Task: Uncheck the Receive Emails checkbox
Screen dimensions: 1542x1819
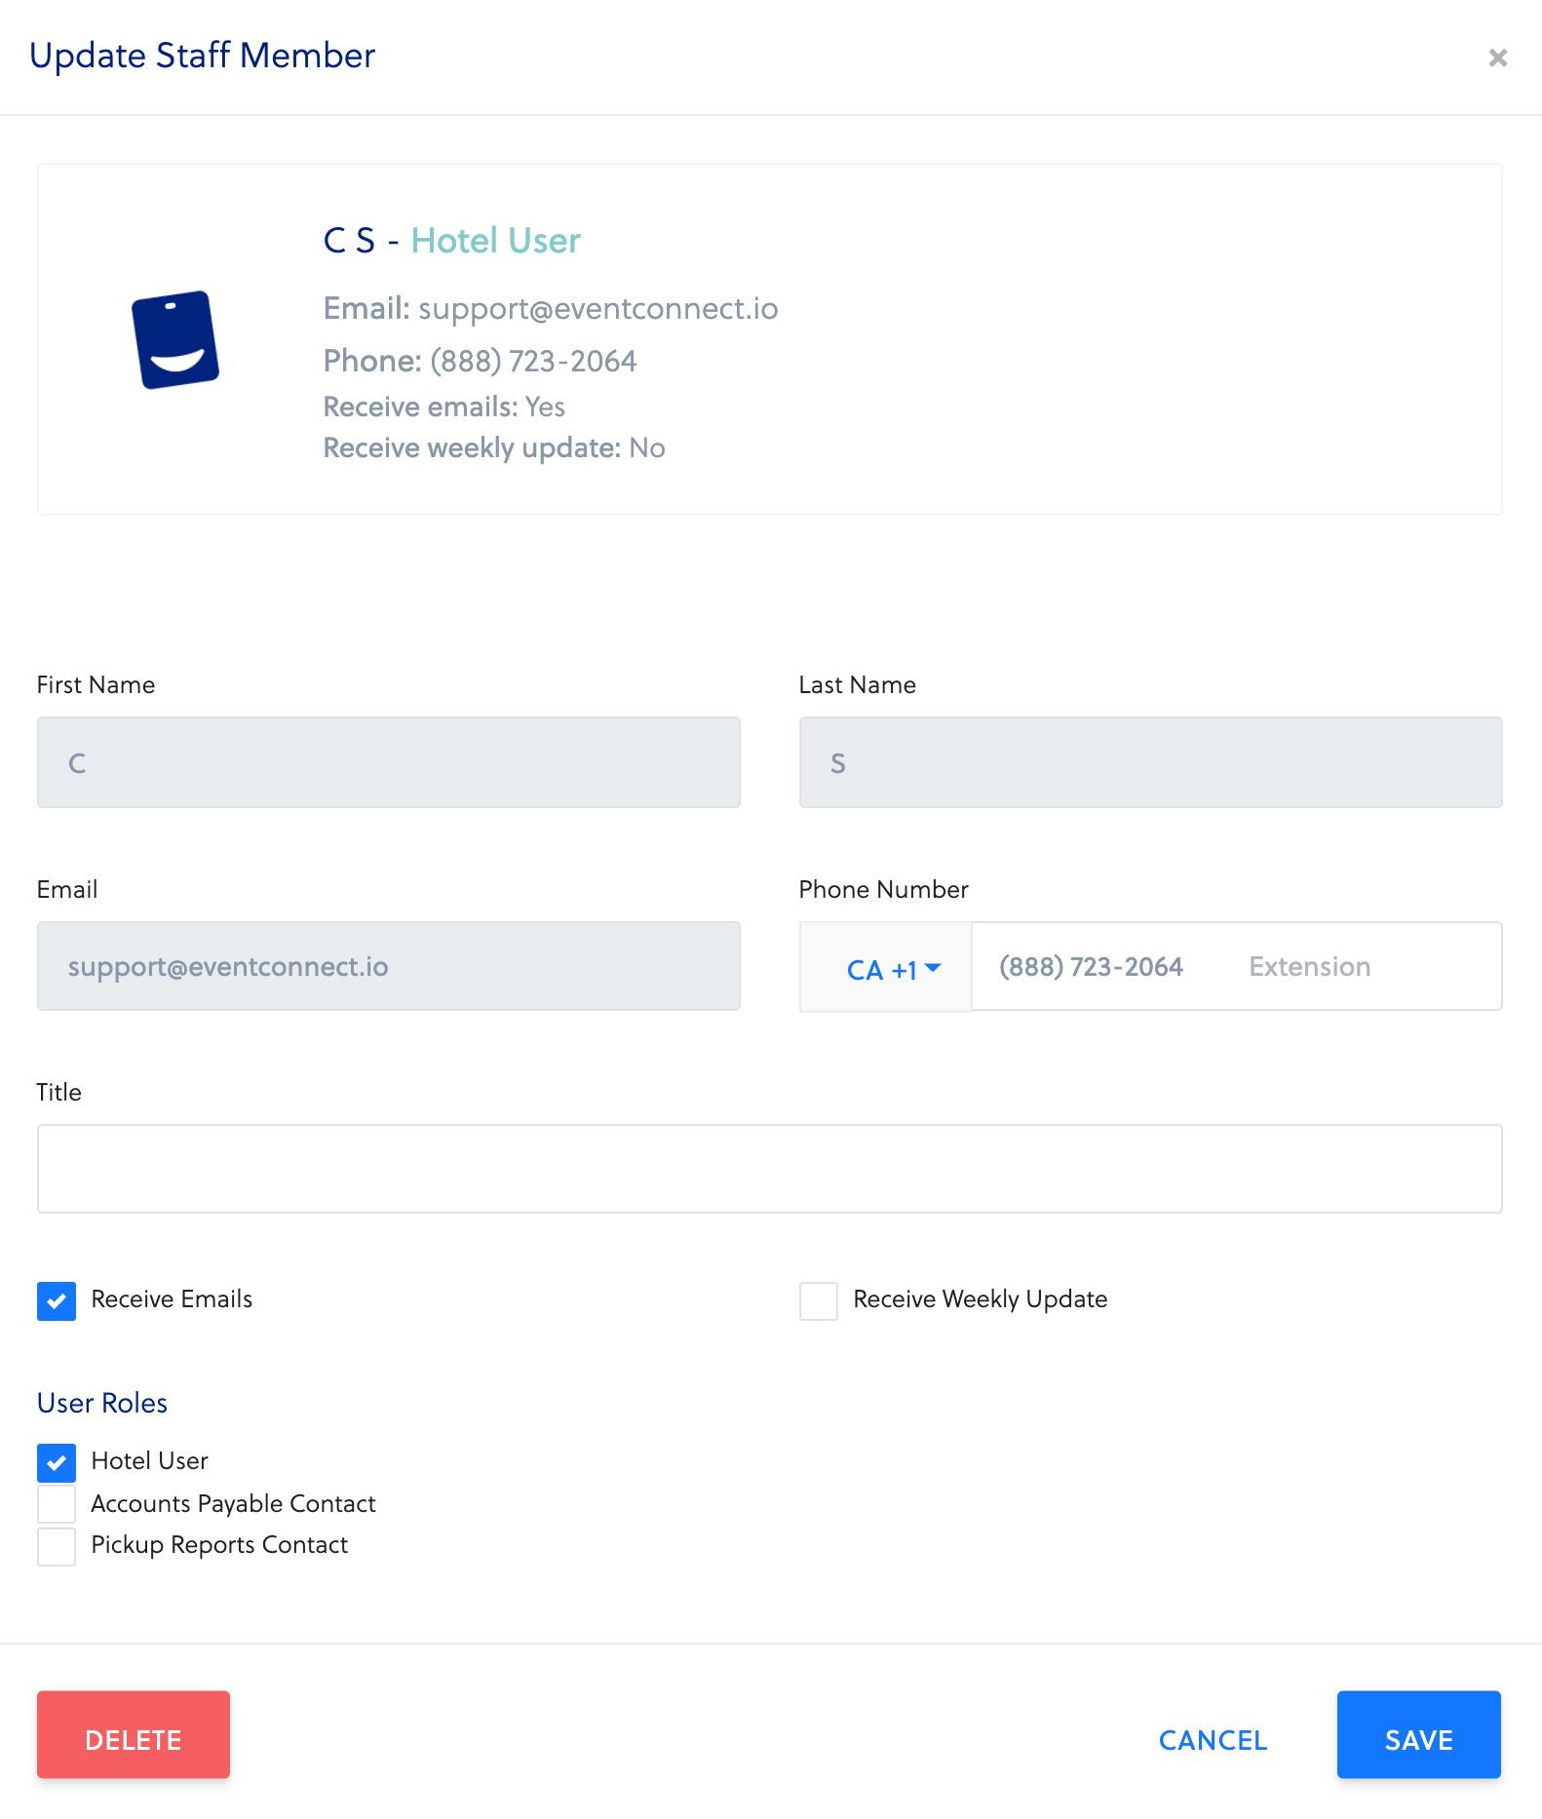Action: (57, 1301)
